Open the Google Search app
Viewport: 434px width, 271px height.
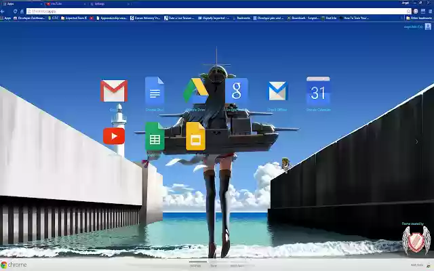(237, 91)
